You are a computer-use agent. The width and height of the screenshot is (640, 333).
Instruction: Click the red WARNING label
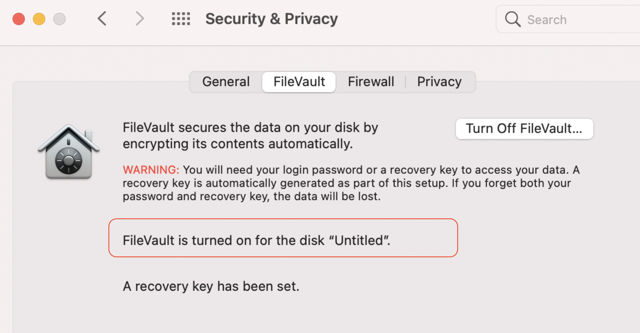coord(151,170)
